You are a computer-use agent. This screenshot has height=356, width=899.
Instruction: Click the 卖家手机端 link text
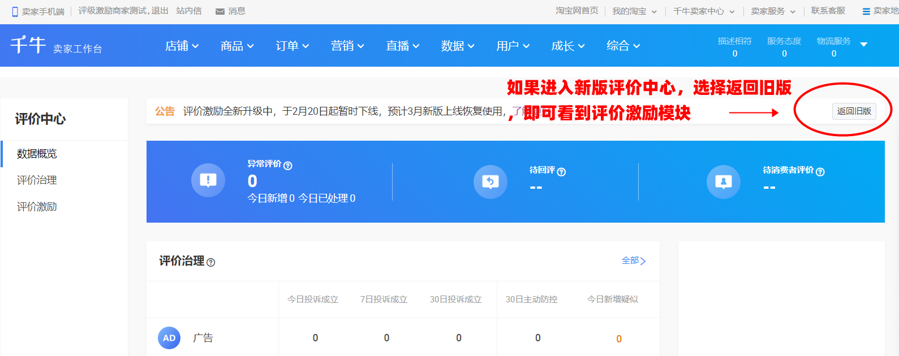(x=43, y=11)
